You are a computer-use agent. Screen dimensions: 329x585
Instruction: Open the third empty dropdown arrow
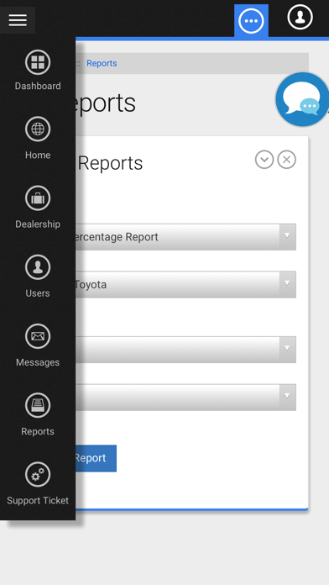coord(287,350)
